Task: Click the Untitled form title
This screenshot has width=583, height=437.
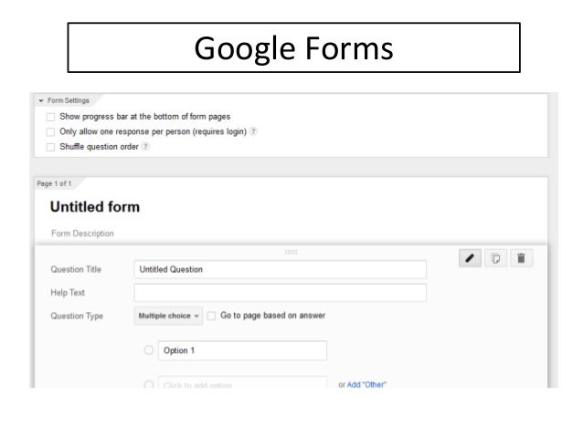Action: (95, 207)
